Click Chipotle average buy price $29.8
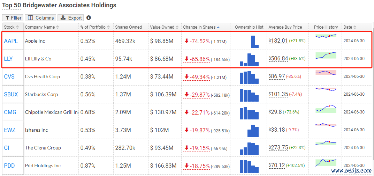The image size is (374, 176). click(275, 112)
